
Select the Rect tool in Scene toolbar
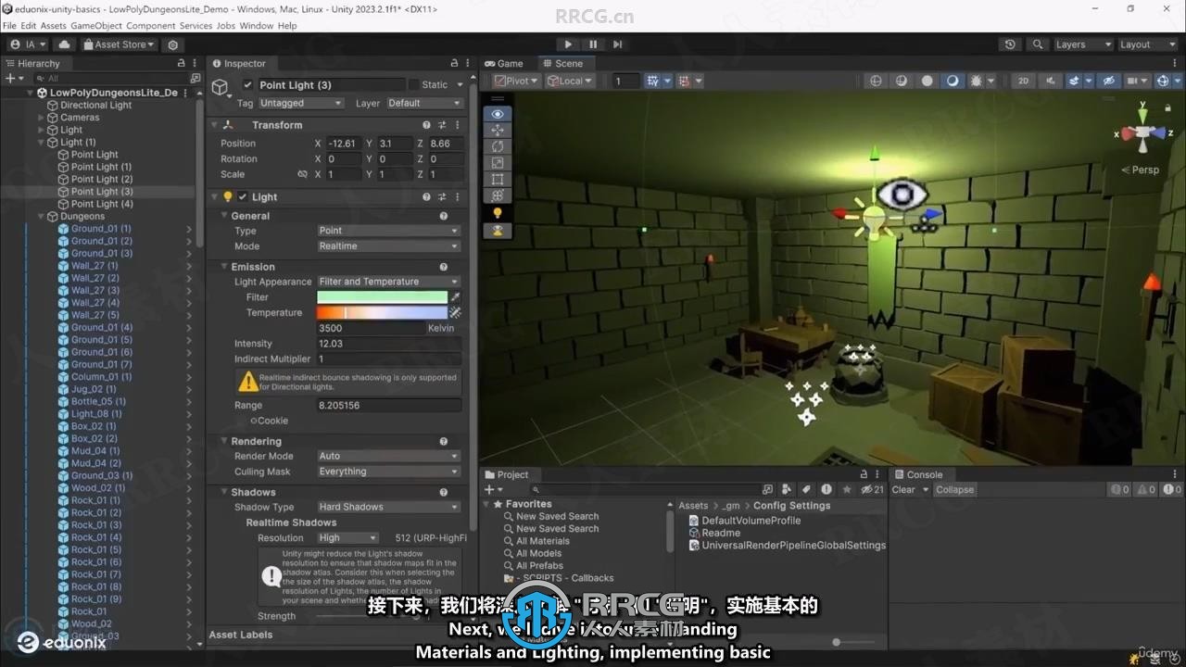498,179
